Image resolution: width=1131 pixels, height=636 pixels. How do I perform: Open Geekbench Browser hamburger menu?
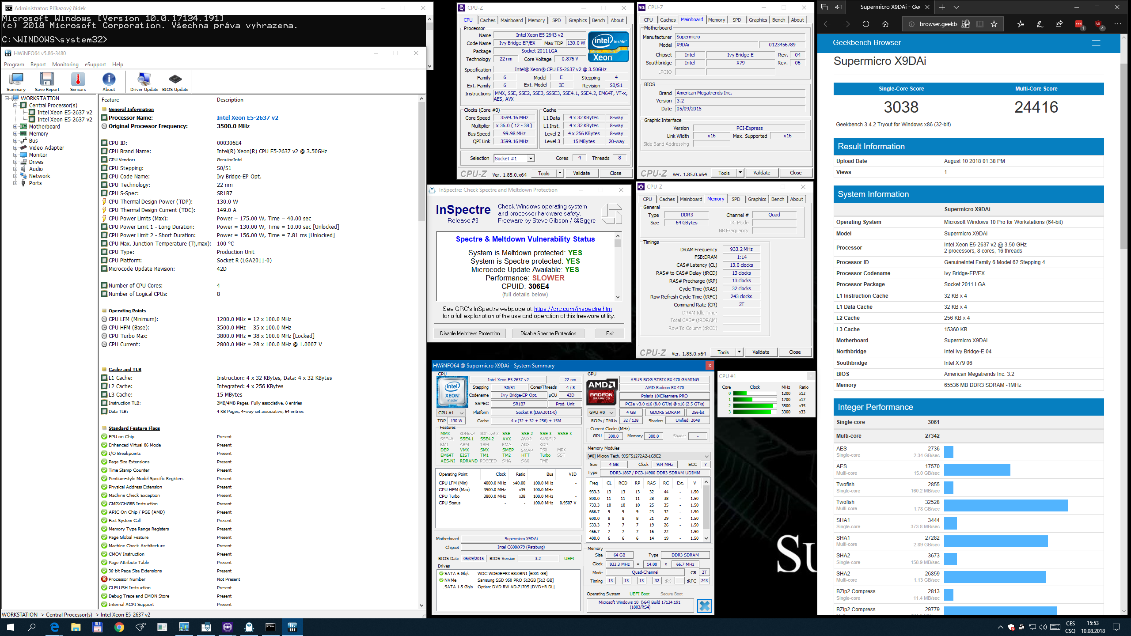pos(1096,43)
